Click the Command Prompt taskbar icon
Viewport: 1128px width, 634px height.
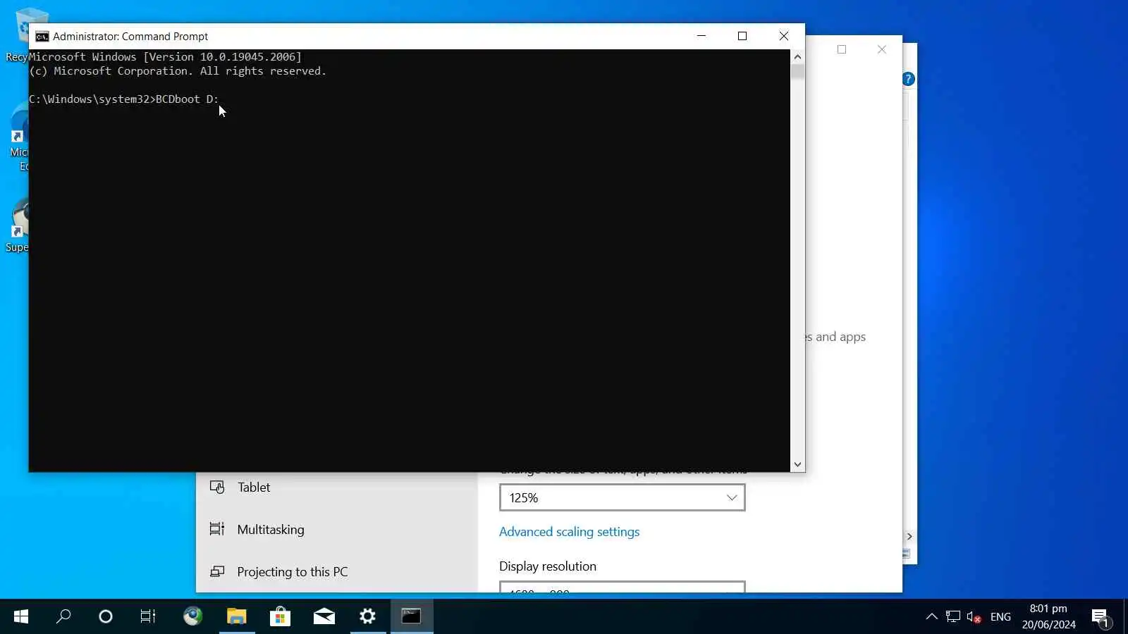pos(412,616)
